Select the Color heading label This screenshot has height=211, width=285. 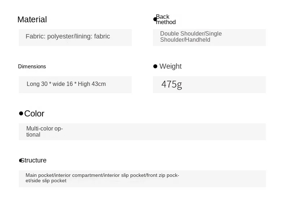34,114
